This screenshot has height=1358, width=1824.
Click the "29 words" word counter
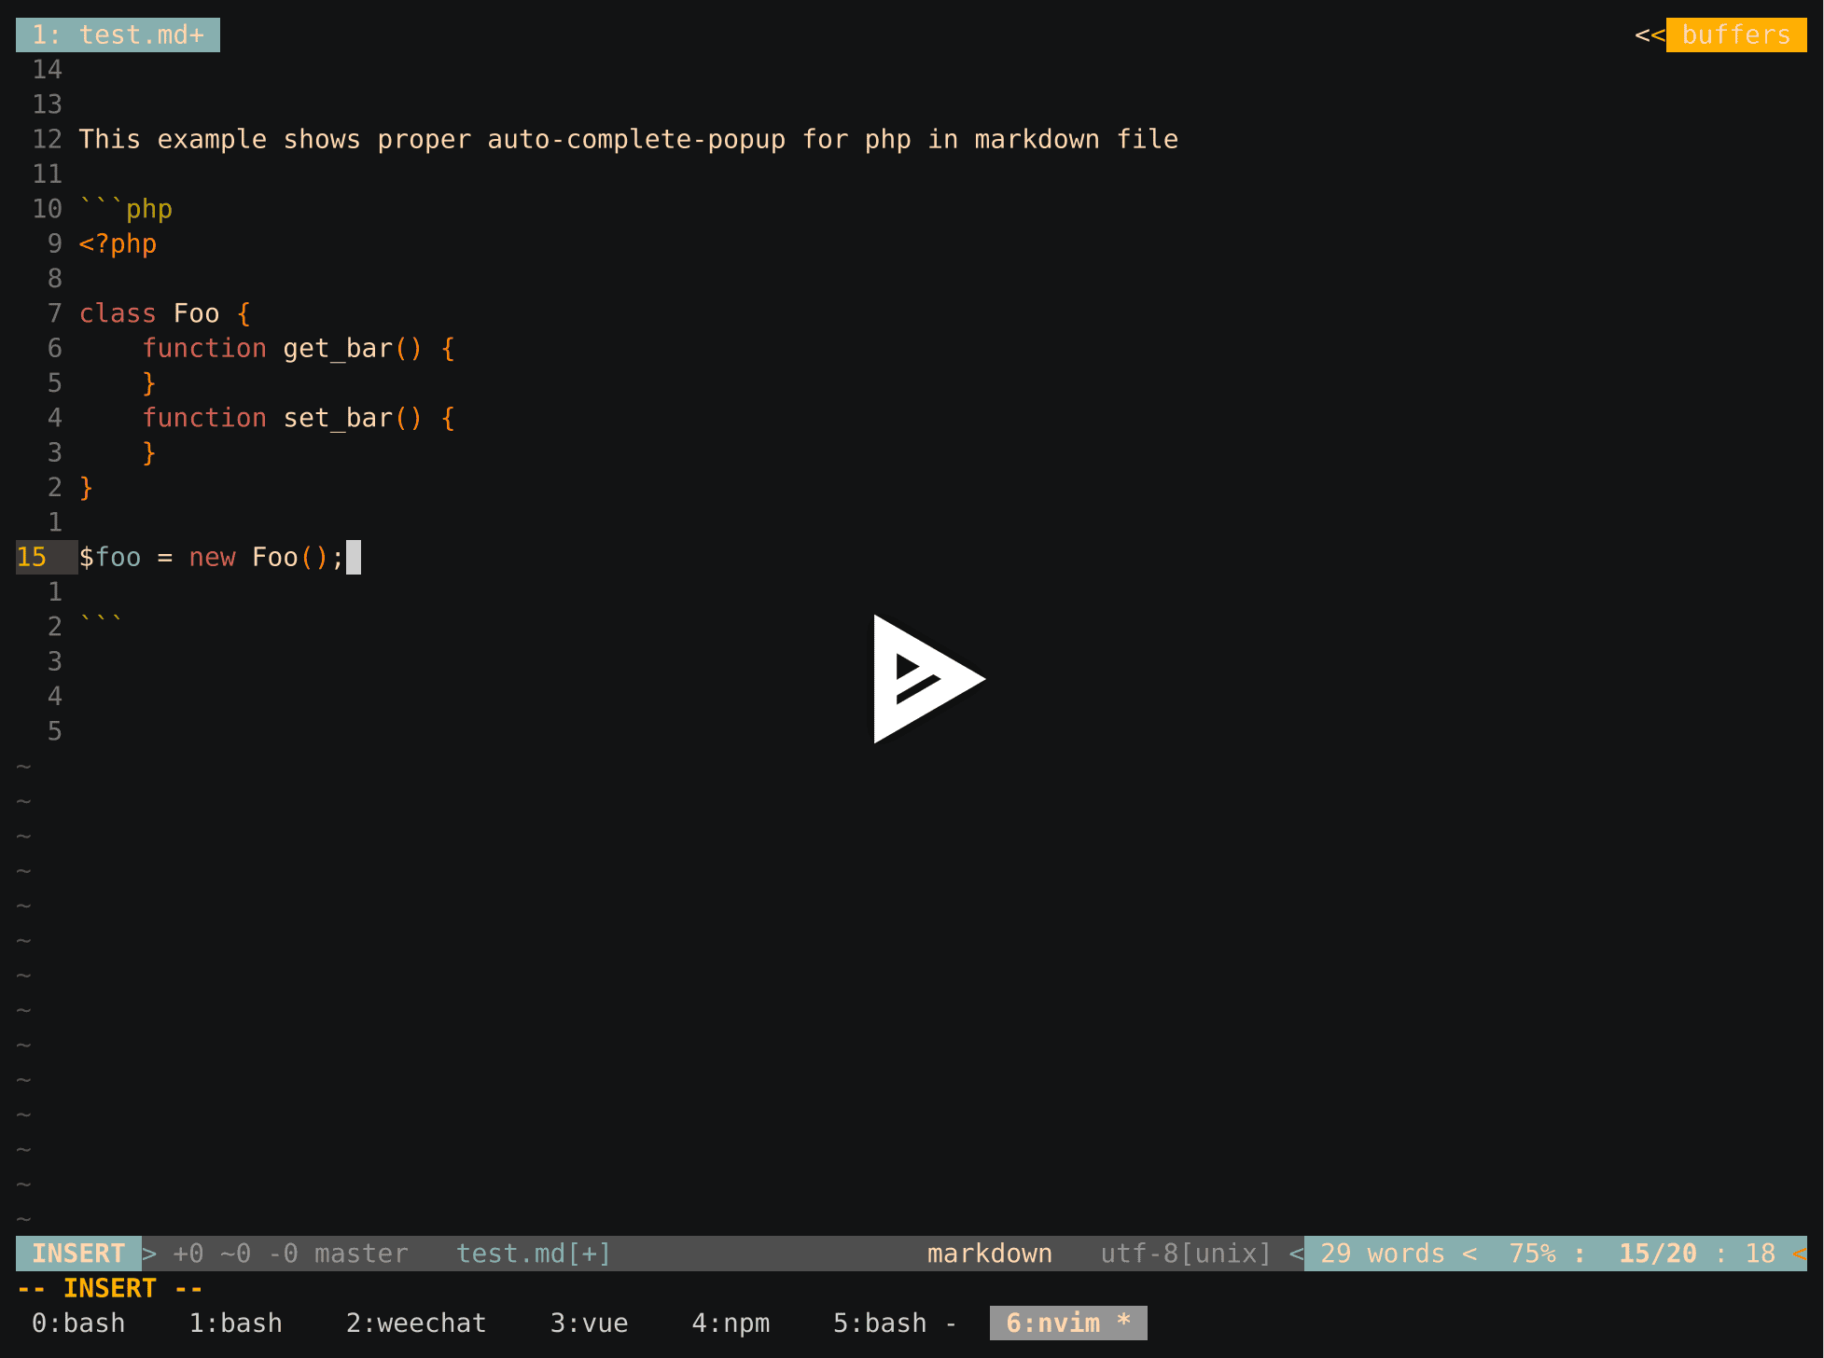click(1384, 1254)
